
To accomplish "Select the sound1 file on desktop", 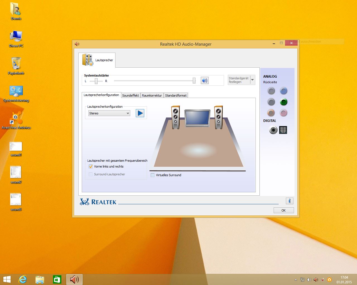I will (16, 149).
